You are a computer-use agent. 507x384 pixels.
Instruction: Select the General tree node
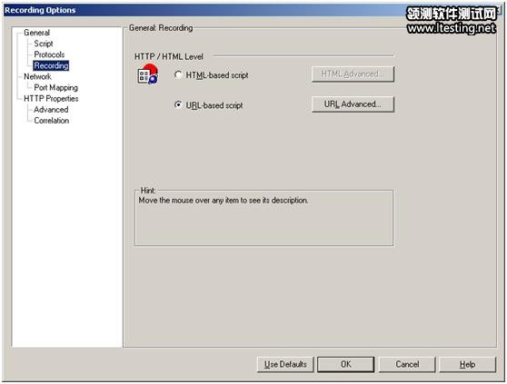(x=37, y=33)
